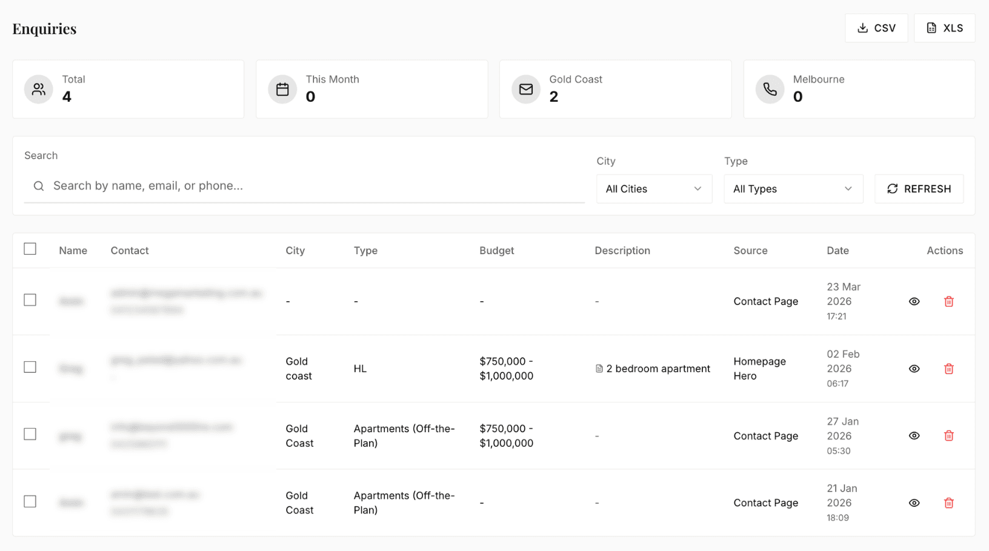Focus the search by name field
This screenshot has height=551, width=989.
(304, 186)
